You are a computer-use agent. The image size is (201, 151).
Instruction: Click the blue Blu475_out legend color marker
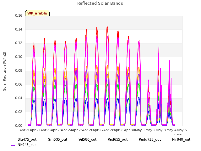click(13, 140)
